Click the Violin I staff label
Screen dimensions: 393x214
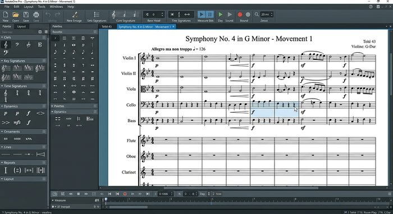129,58
